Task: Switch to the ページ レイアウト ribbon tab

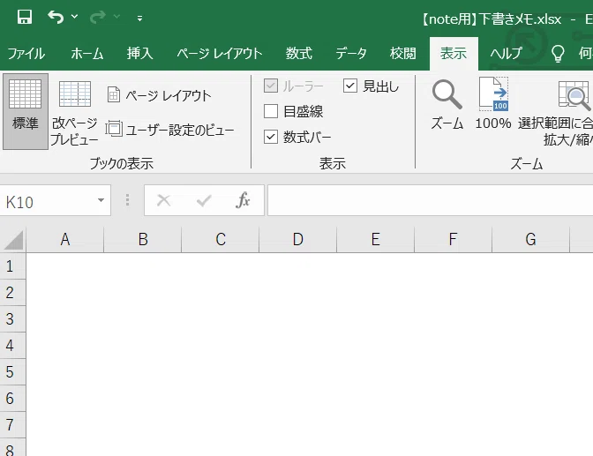Action: 220,53
